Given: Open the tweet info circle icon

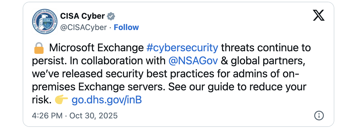Looking at the screenshot, I should pos(319,116).
